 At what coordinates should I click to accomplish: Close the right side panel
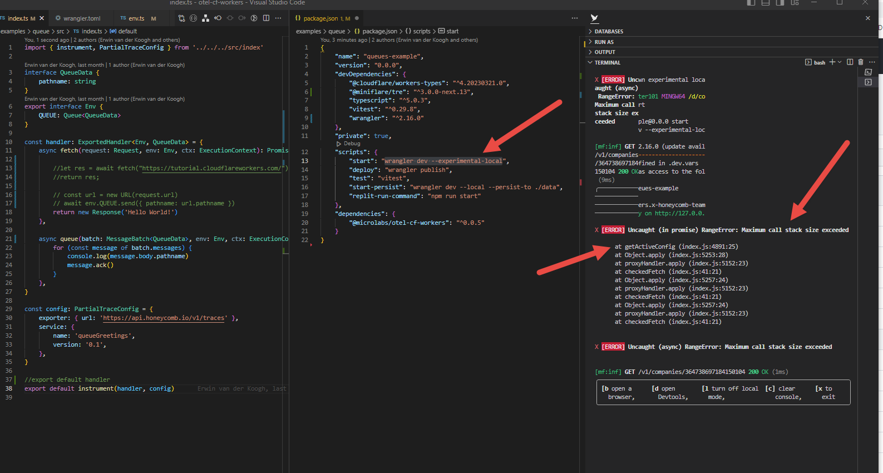point(867,18)
